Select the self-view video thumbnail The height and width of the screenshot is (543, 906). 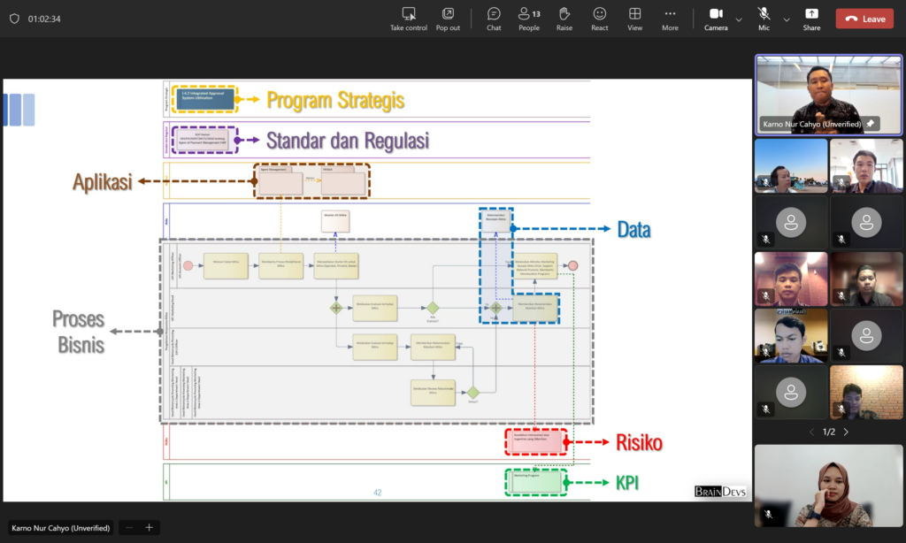point(828,486)
